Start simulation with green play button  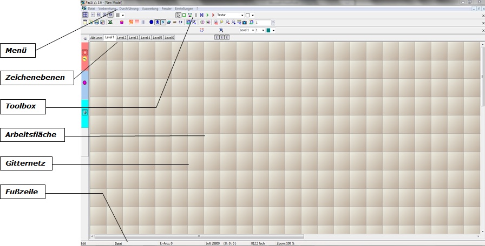point(207,15)
